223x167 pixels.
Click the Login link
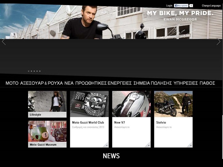pyautogui.click(x=169, y=6)
